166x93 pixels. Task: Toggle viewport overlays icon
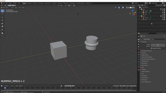(123, 7)
